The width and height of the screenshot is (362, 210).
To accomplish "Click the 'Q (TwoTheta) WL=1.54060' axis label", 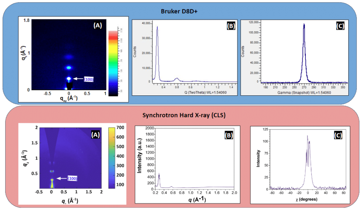I will coord(205,92).
